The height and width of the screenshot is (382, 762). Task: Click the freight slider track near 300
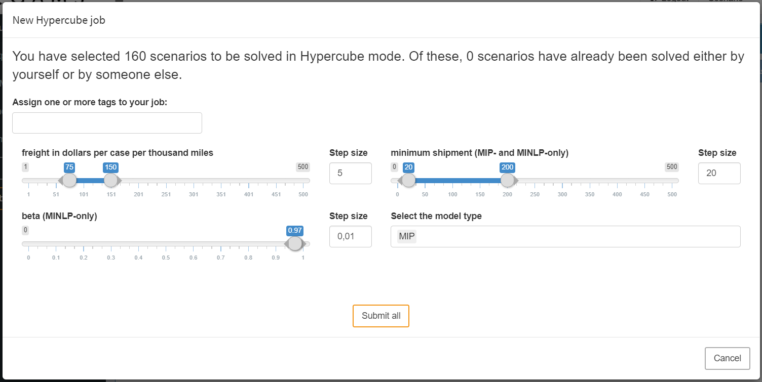coord(193,179)
